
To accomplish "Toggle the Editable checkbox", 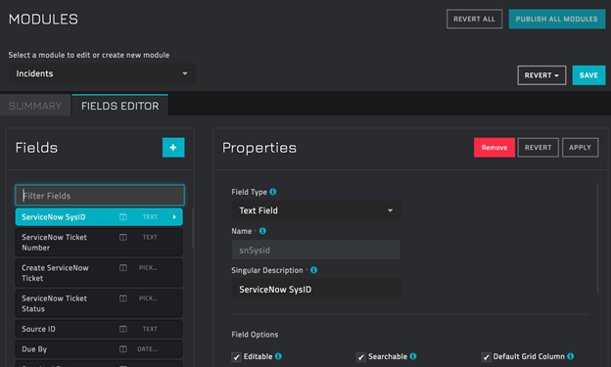I will (x=237, y=357).
